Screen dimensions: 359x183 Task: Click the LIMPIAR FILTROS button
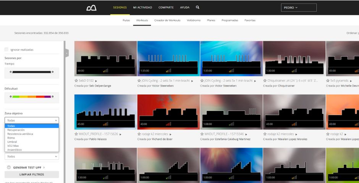[32, 175]
